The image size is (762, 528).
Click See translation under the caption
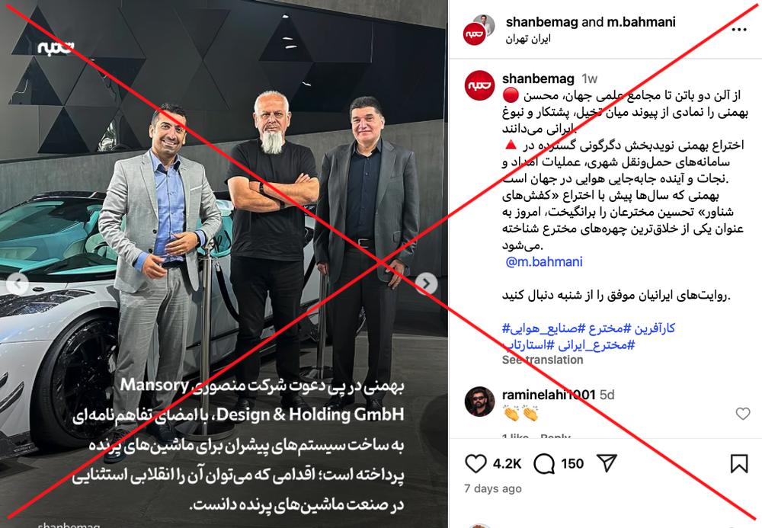[x=543, y=360]
